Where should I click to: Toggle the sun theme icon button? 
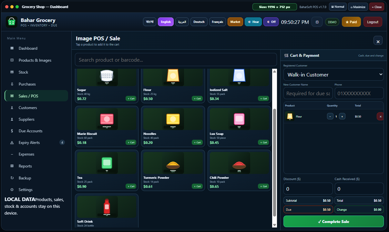(x=317, y=22)
